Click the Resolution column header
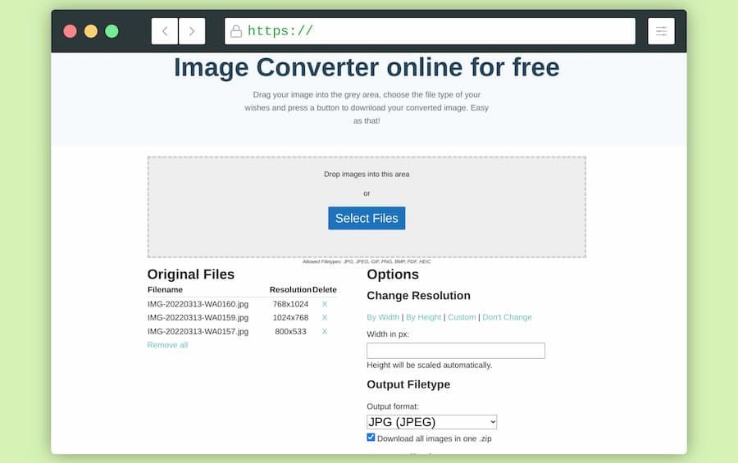The height and width of the screenshot is (463, 738). [x=290, y=290]
